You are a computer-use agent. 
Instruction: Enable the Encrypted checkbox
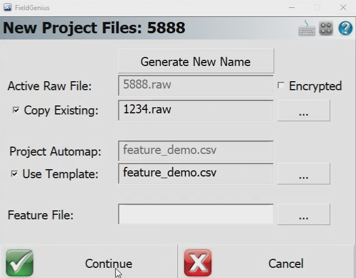281,86
